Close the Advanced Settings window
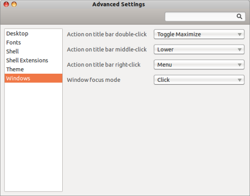The width and height of the screenshot is (250, 196). [6, 4]
